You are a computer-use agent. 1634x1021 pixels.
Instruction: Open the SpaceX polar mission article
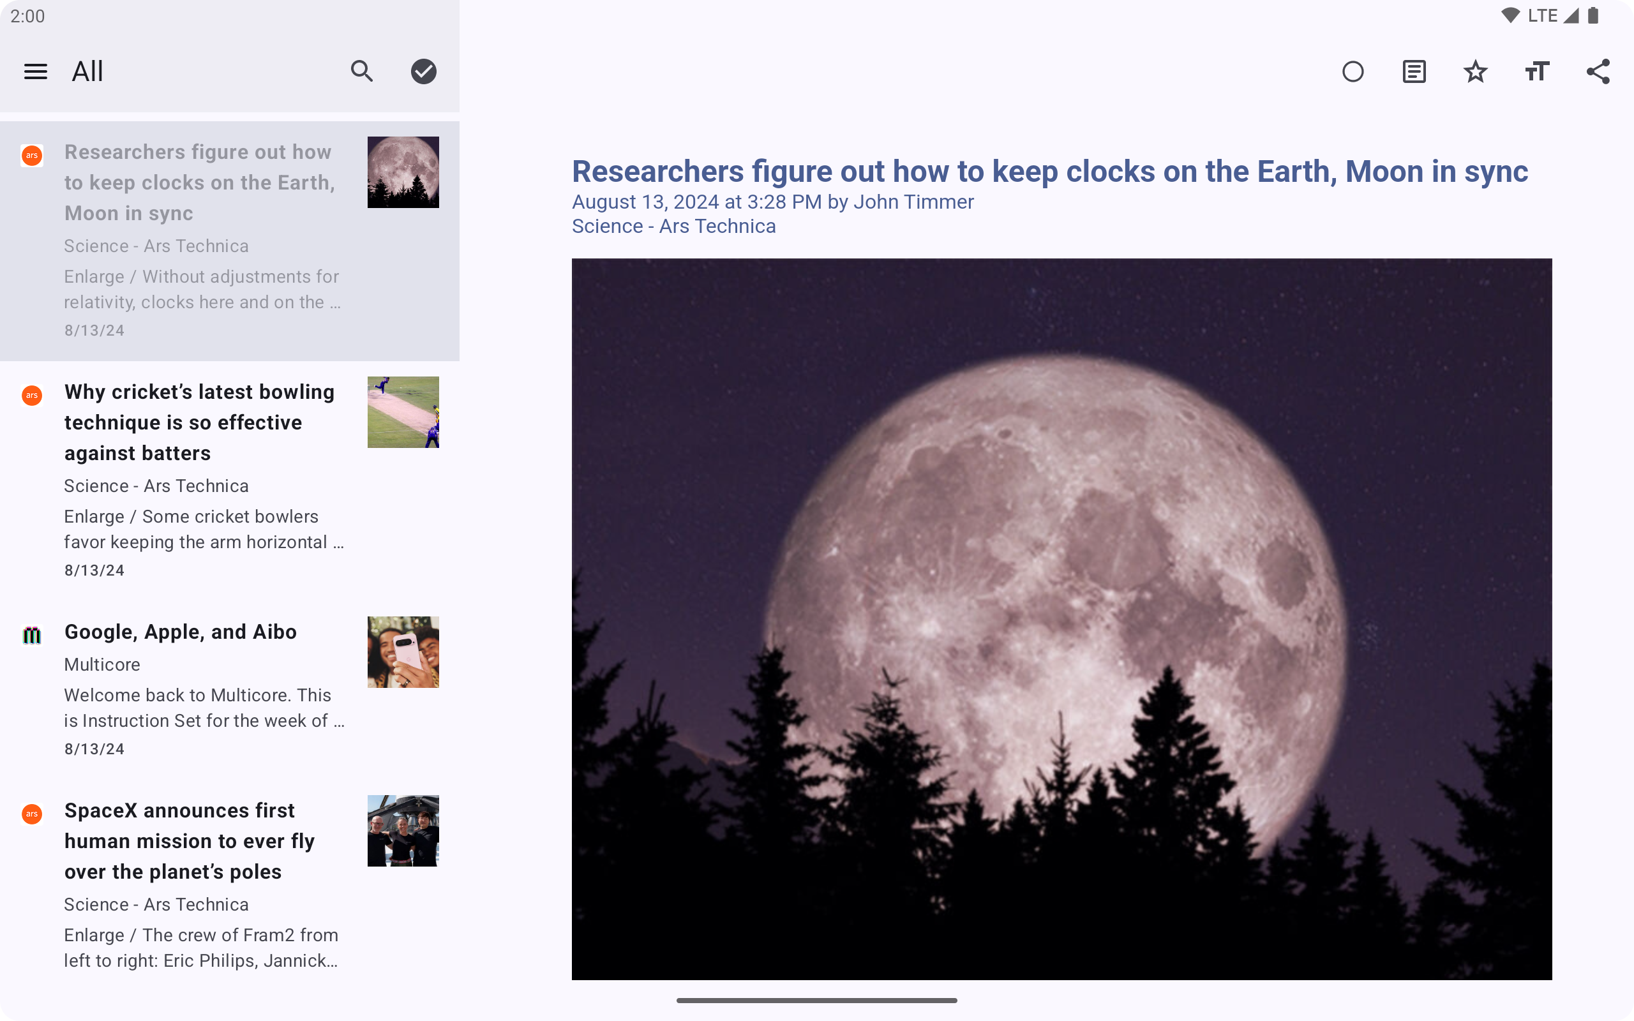click(189, 840)
